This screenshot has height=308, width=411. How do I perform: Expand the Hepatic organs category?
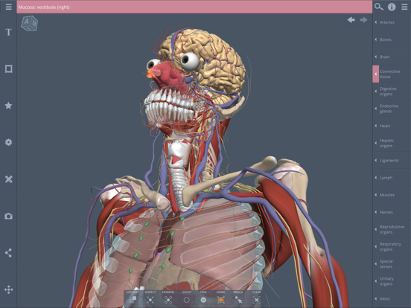tap(392, 143)
